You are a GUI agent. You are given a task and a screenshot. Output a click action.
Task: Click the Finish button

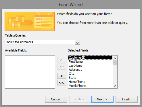click(x=126, y=99)
